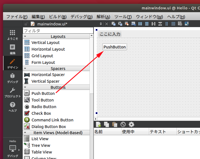Click the Copy icon in action editor
Viewport: 200px width, 159px height.
(107, 124)
